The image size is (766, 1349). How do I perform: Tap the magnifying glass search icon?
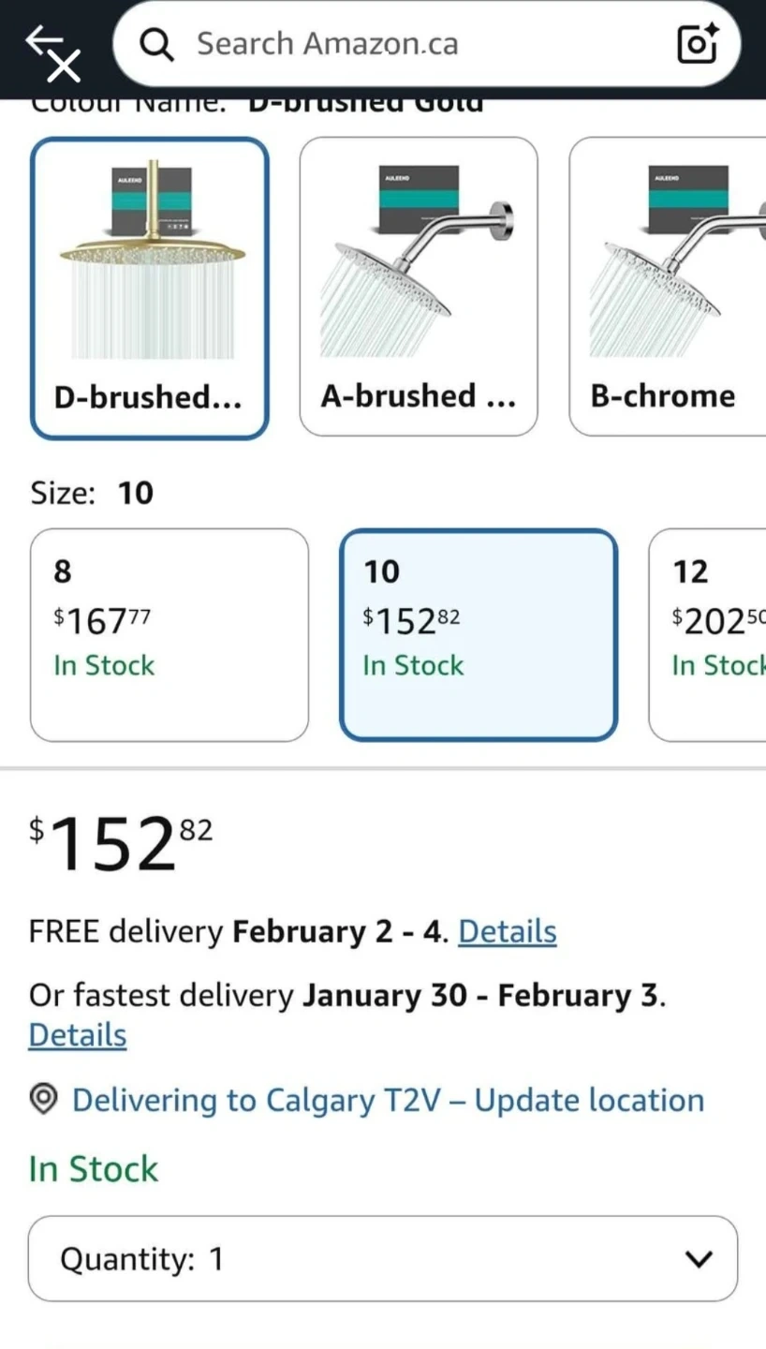[x=156, y=44]
